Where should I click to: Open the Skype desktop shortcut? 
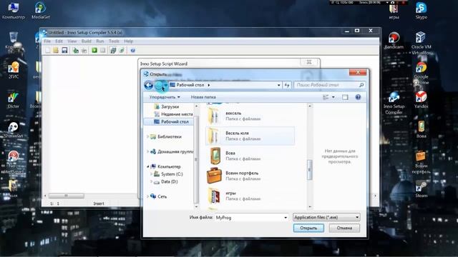pos(422,11)
